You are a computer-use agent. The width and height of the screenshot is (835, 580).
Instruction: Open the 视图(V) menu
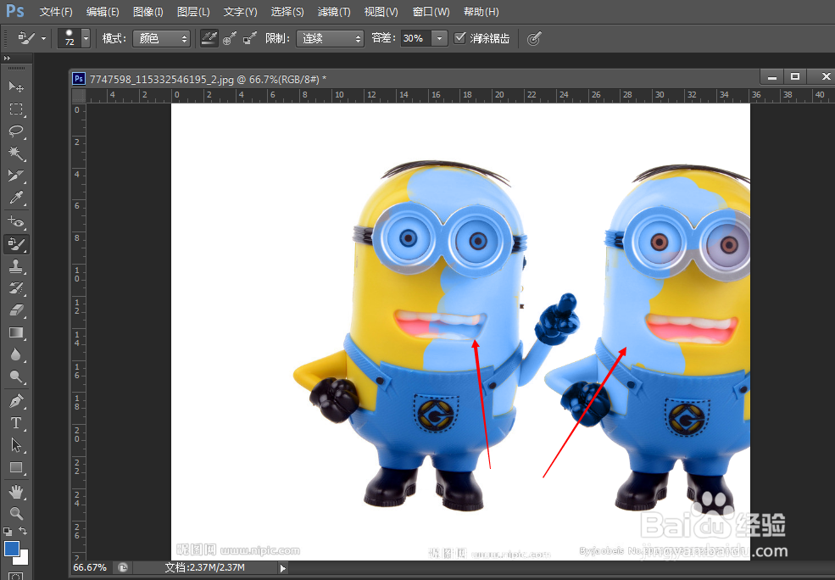381,11
